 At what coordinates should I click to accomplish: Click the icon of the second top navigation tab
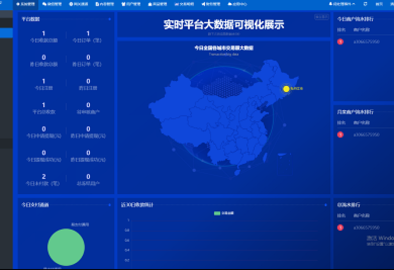click(x=45, y=4)
